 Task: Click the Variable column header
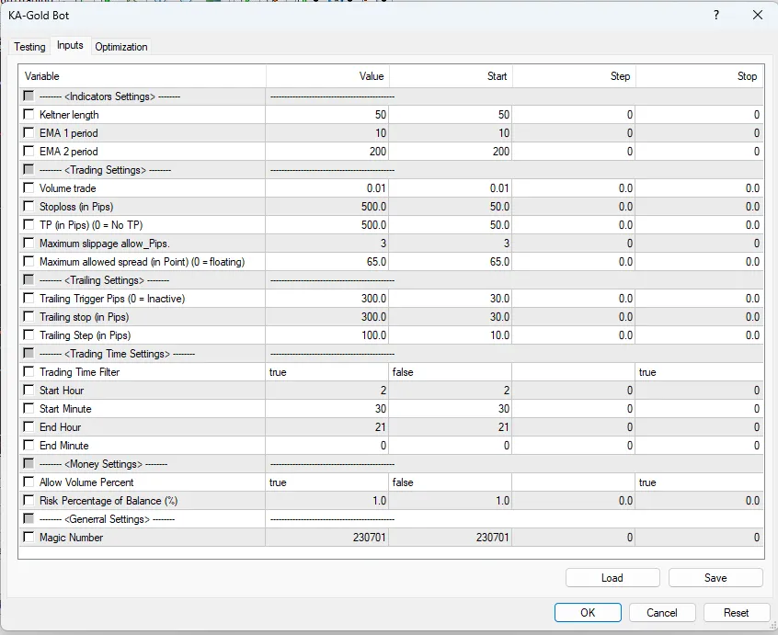[x=143, y=76]
